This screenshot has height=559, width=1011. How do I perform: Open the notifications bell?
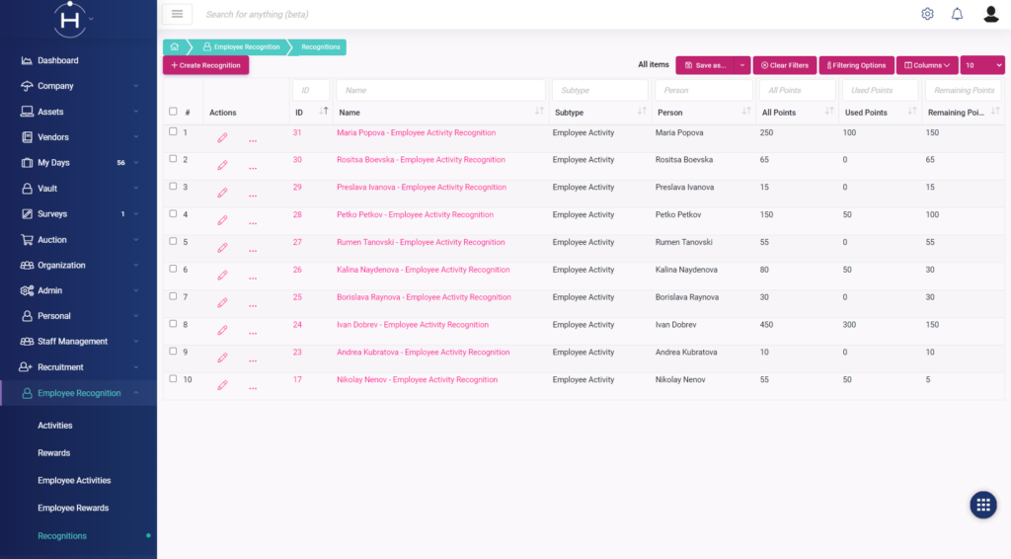point(957,14)
